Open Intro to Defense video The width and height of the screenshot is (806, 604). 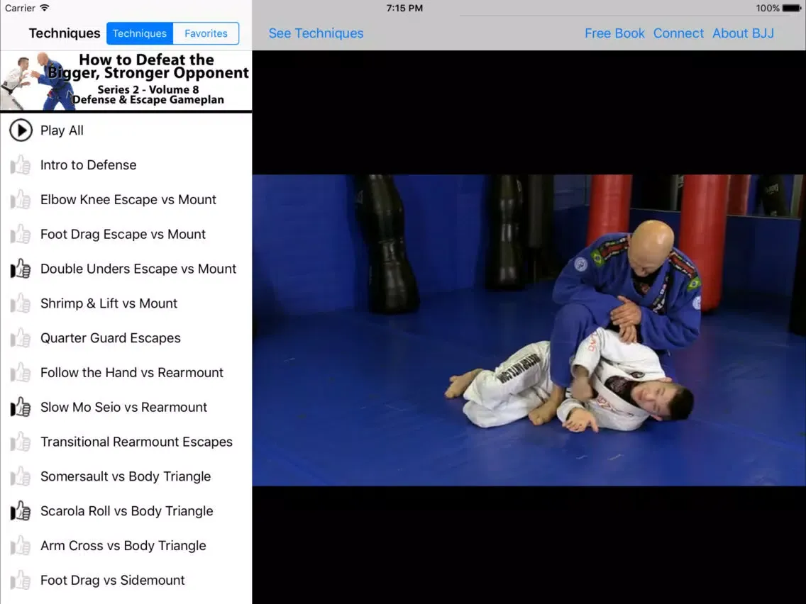[89, 165]
